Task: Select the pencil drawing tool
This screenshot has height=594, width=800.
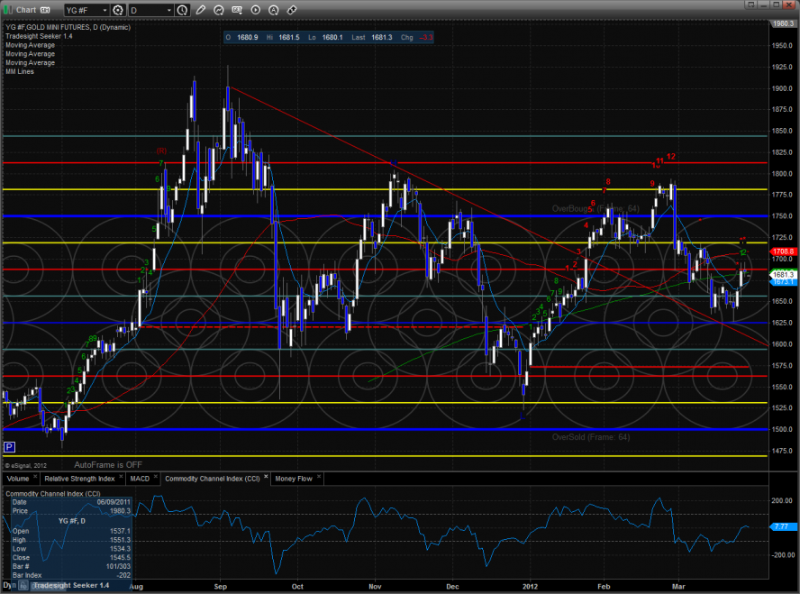Action: pos(203,10)
